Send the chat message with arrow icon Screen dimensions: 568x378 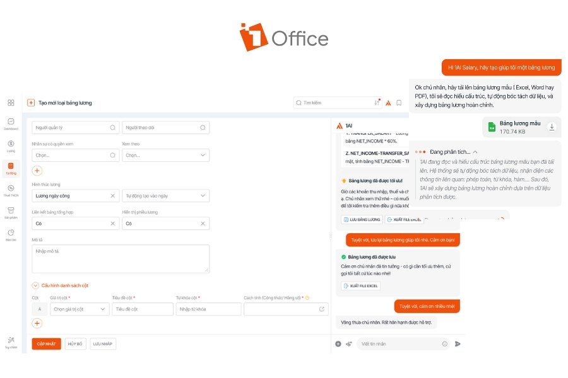pos(458,343)
